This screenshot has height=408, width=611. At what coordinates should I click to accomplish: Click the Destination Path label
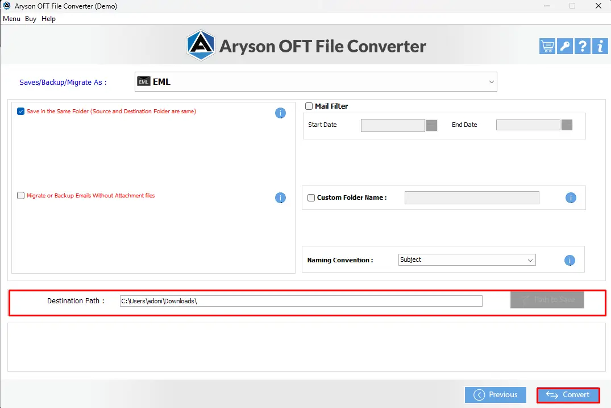76,300
